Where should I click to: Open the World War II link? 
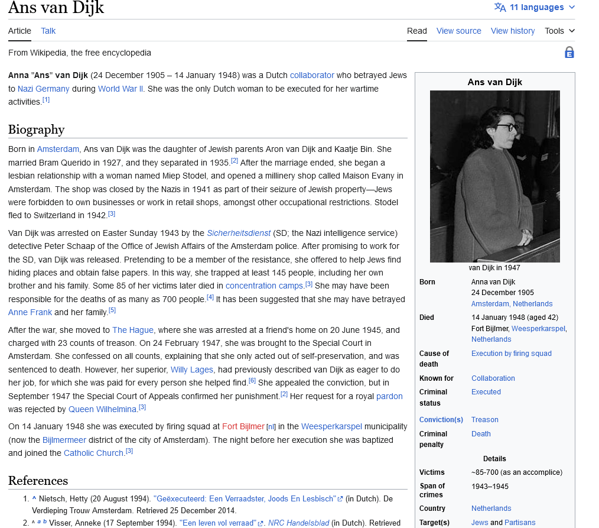121,89
